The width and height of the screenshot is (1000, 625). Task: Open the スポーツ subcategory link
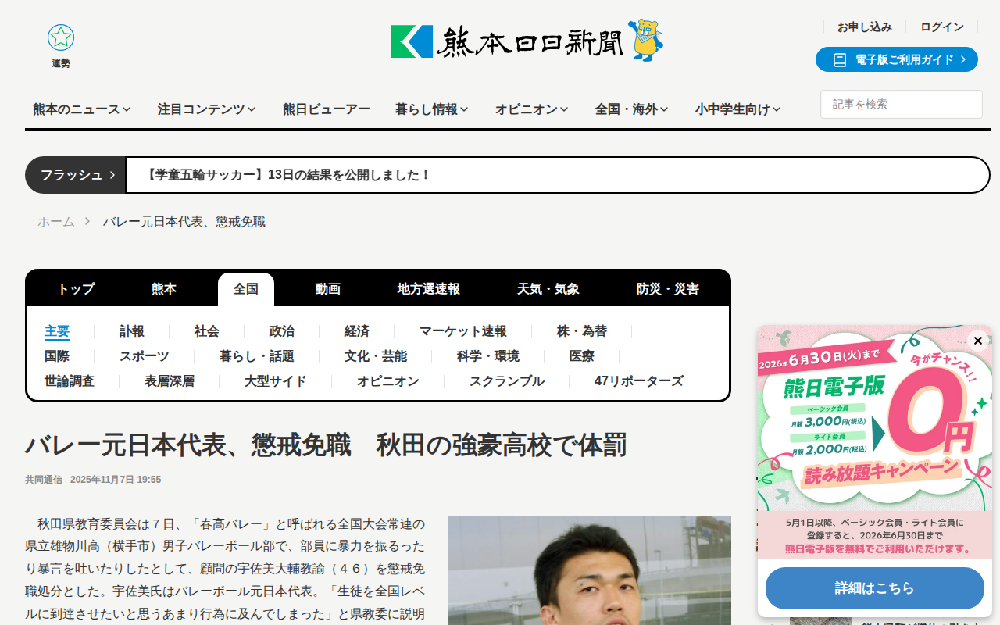[145, 356]
